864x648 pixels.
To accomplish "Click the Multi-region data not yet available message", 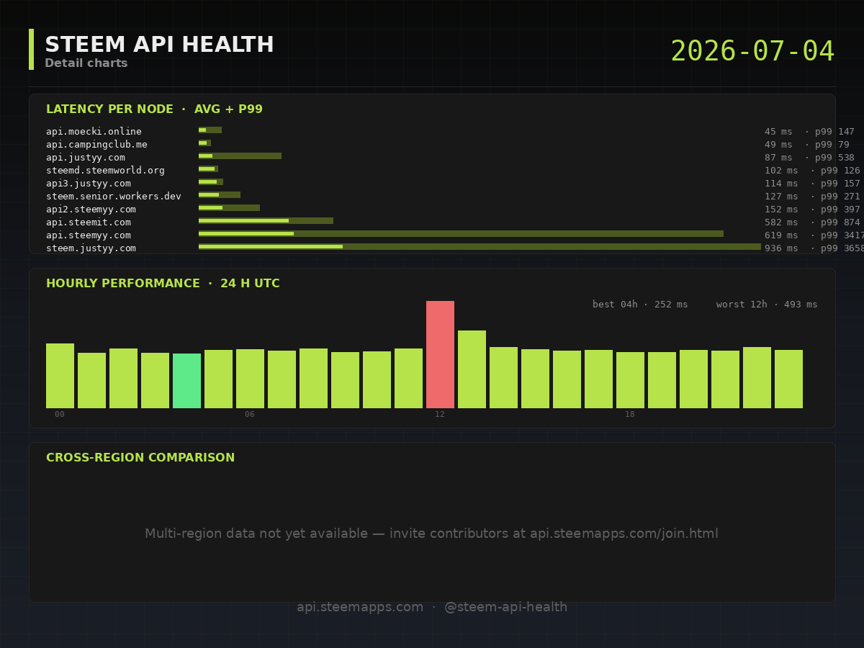I will [432, 534].
